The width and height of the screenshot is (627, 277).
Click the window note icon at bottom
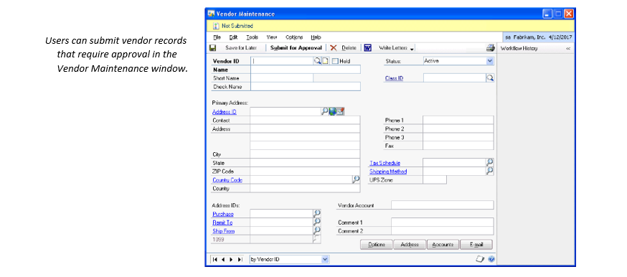pyautogui.click(x=480, y=259)
